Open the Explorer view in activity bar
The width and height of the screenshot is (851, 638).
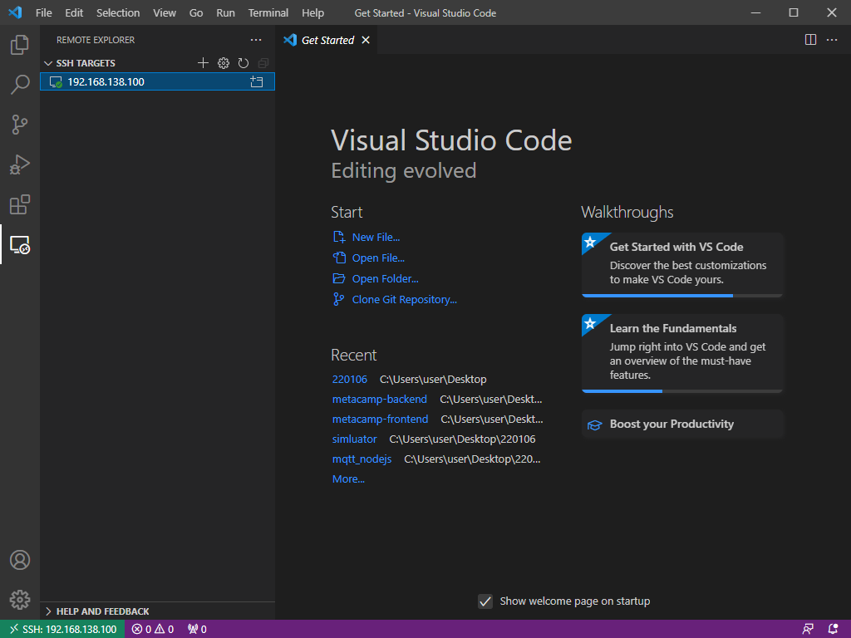[x=20, y=45]
